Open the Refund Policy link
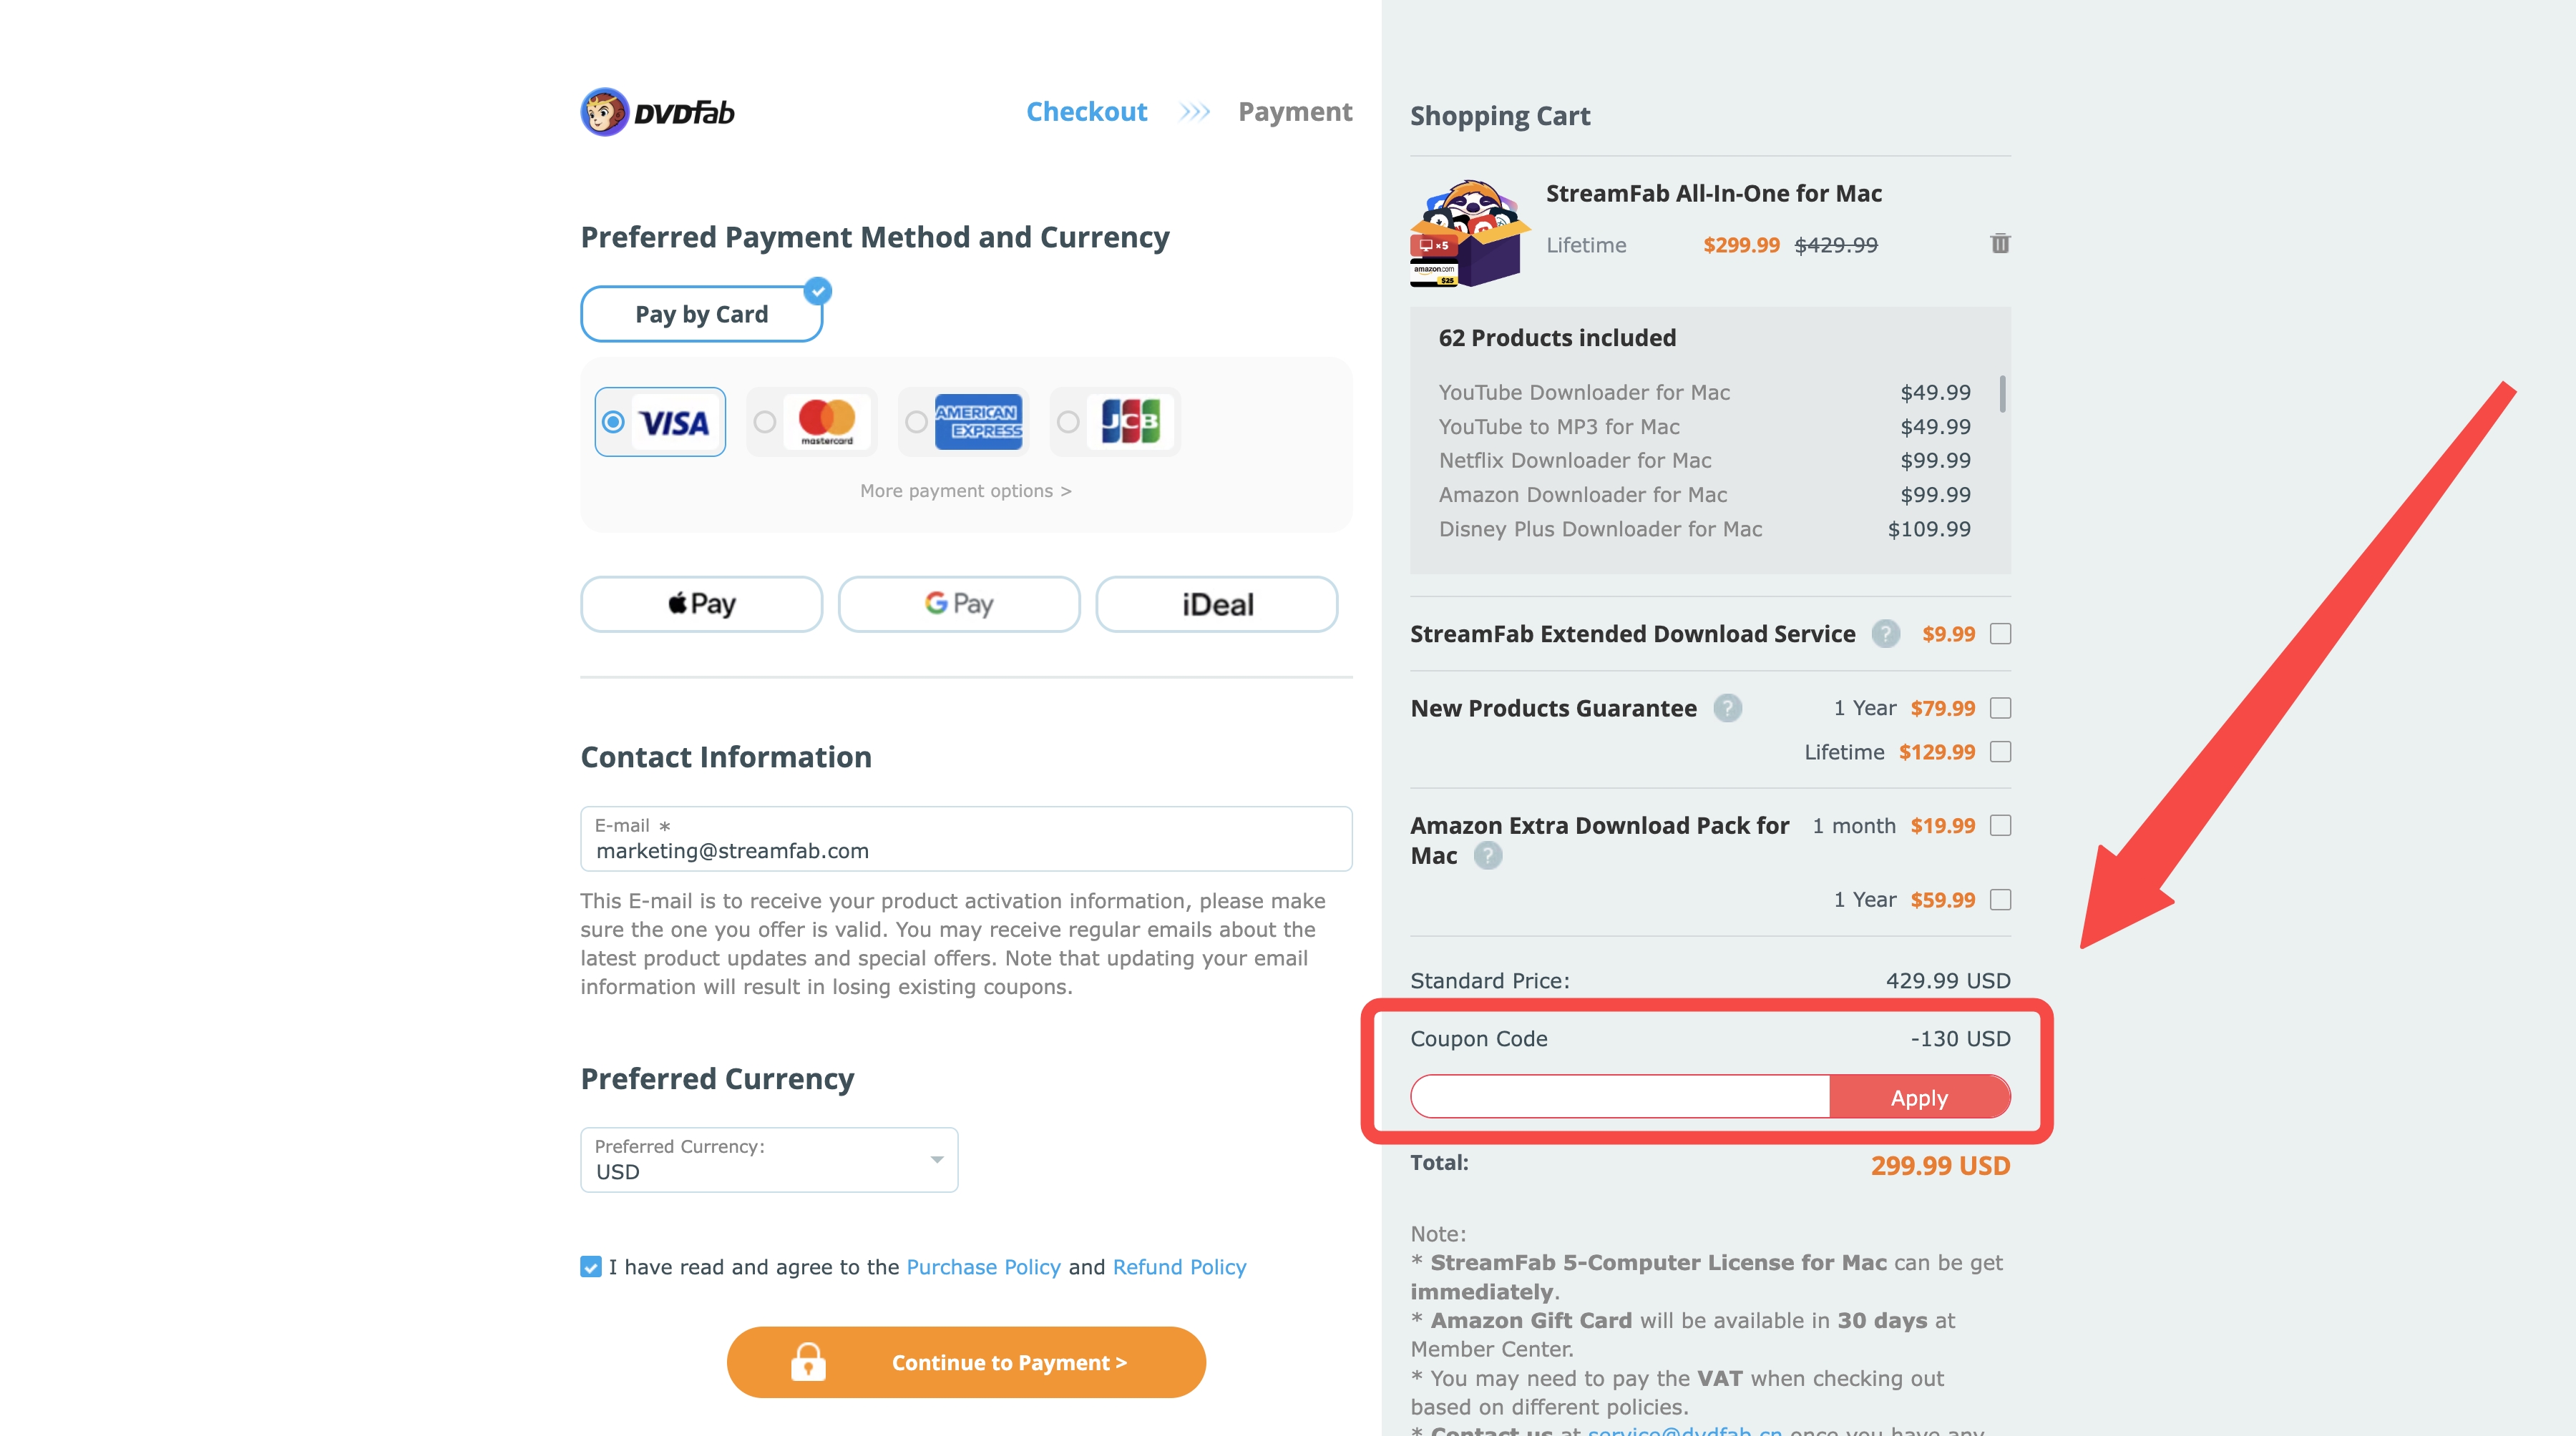This screenshot has height=1436, width=2576. [1179, 1266]
